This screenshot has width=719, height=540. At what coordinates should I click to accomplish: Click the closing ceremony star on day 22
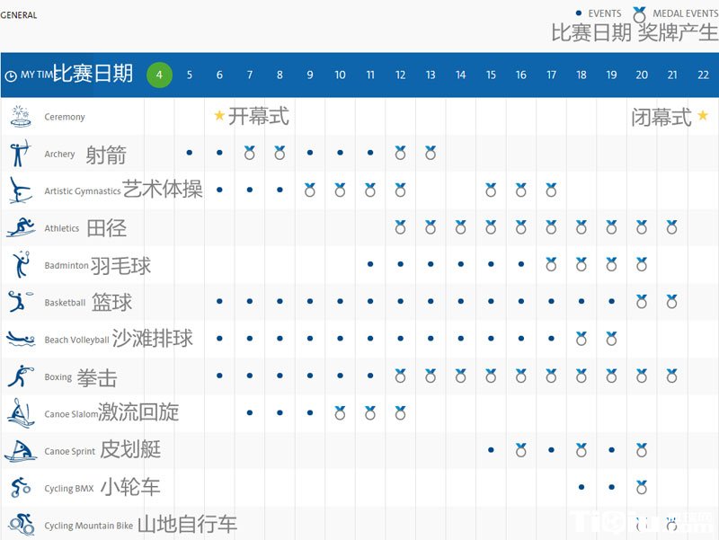pyautogui.click(x=703, y=116)
